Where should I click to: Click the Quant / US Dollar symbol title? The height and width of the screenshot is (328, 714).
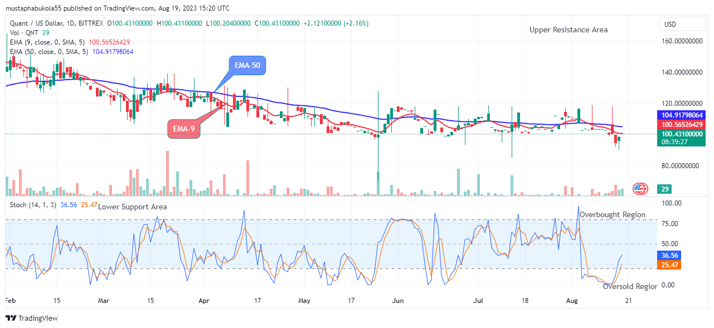(57, 23)
